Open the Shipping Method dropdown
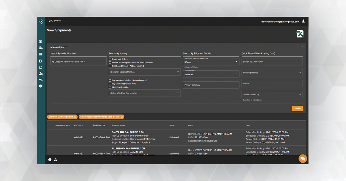346x181 pixels. click(x=272, y=73)
